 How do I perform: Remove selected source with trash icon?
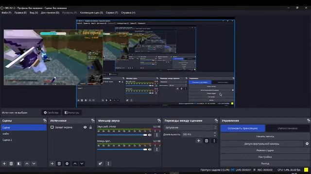point(59,163)
